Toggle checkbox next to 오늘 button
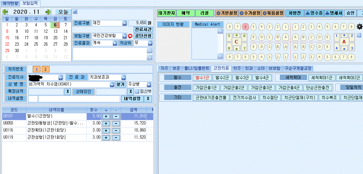The image size is (363, 174). tap(75, 12)
